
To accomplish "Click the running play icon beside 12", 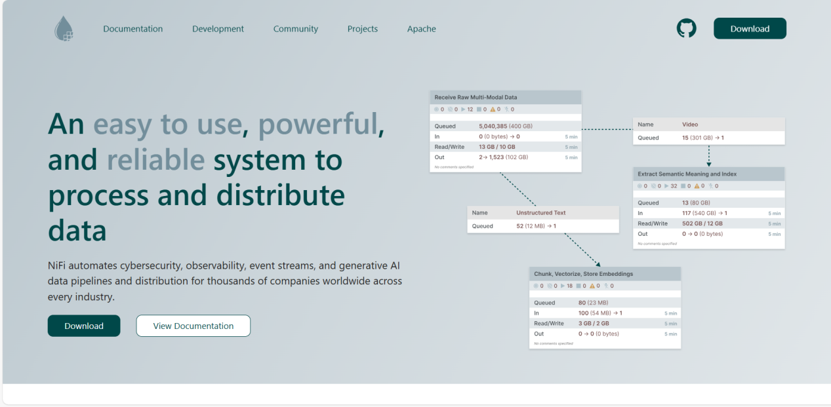I will (x=463, y=109).
